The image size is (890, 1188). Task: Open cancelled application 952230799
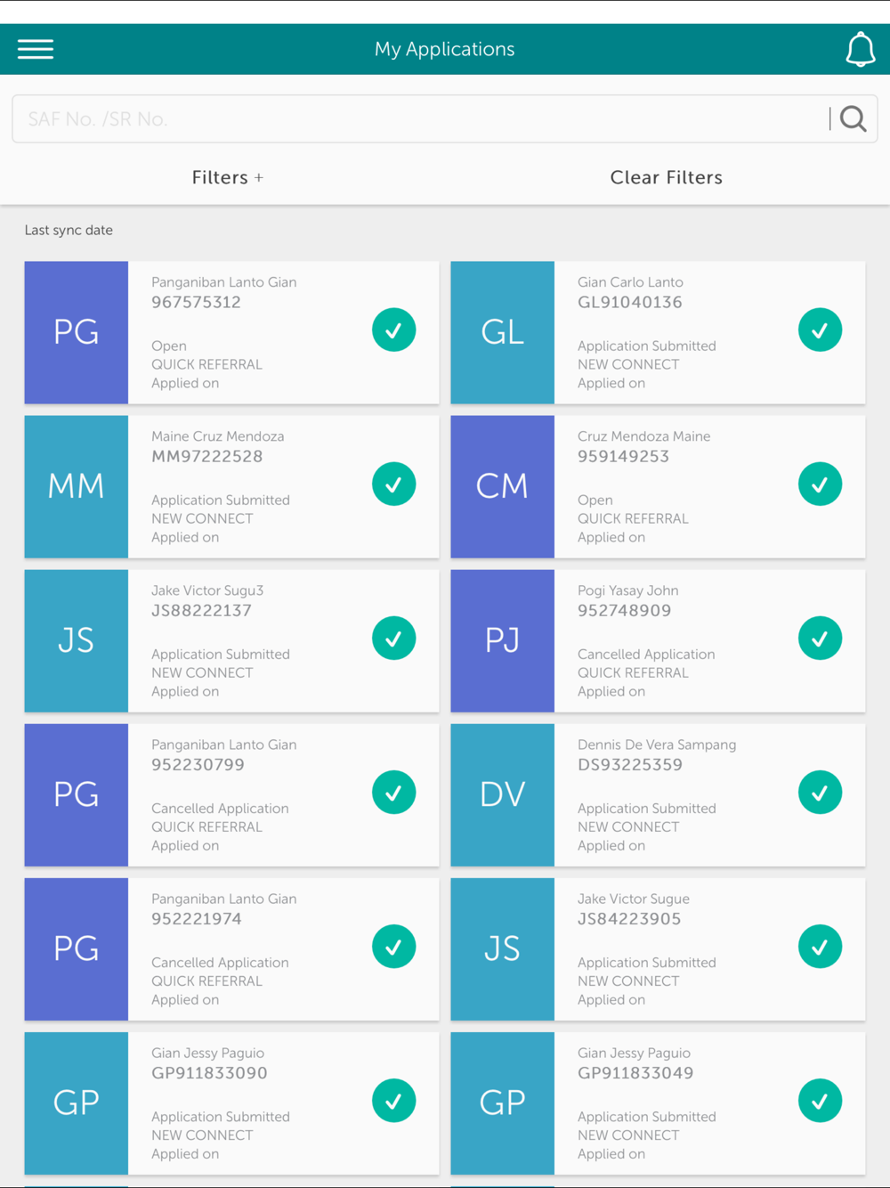click(231, 794)
